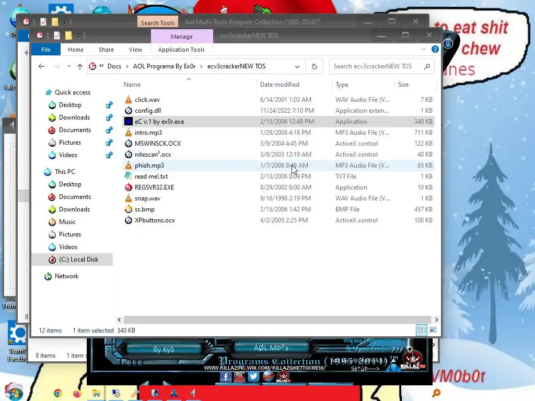Select Quick access in navigation pane

coord(72,92)
